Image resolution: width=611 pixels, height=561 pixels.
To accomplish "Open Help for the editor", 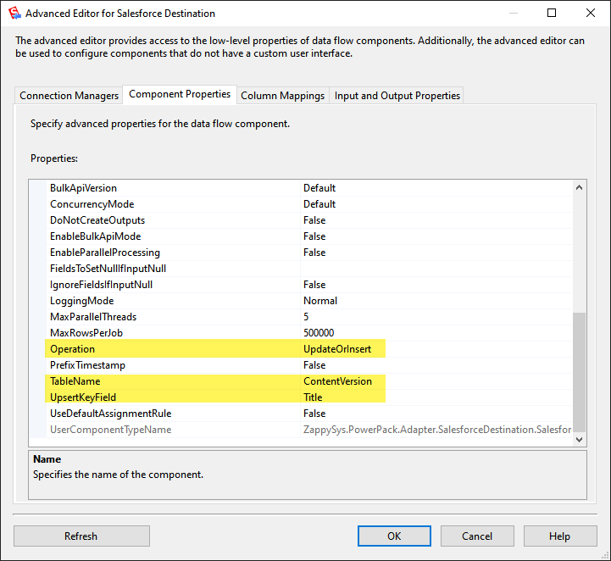I will 559,536.
